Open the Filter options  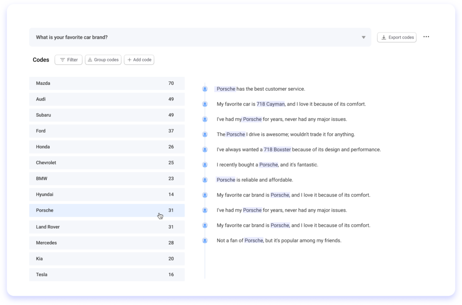click(x=68, y=60)
